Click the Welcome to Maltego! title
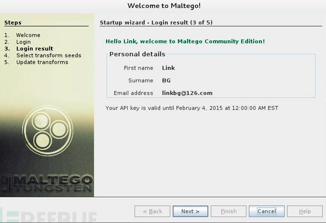This screenshot has width=326, height=223. [x=164, y=6]
